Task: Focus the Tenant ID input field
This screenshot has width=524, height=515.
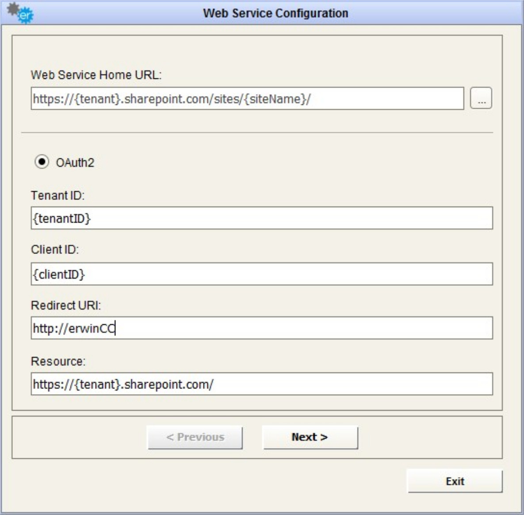Action: [261, 218]
